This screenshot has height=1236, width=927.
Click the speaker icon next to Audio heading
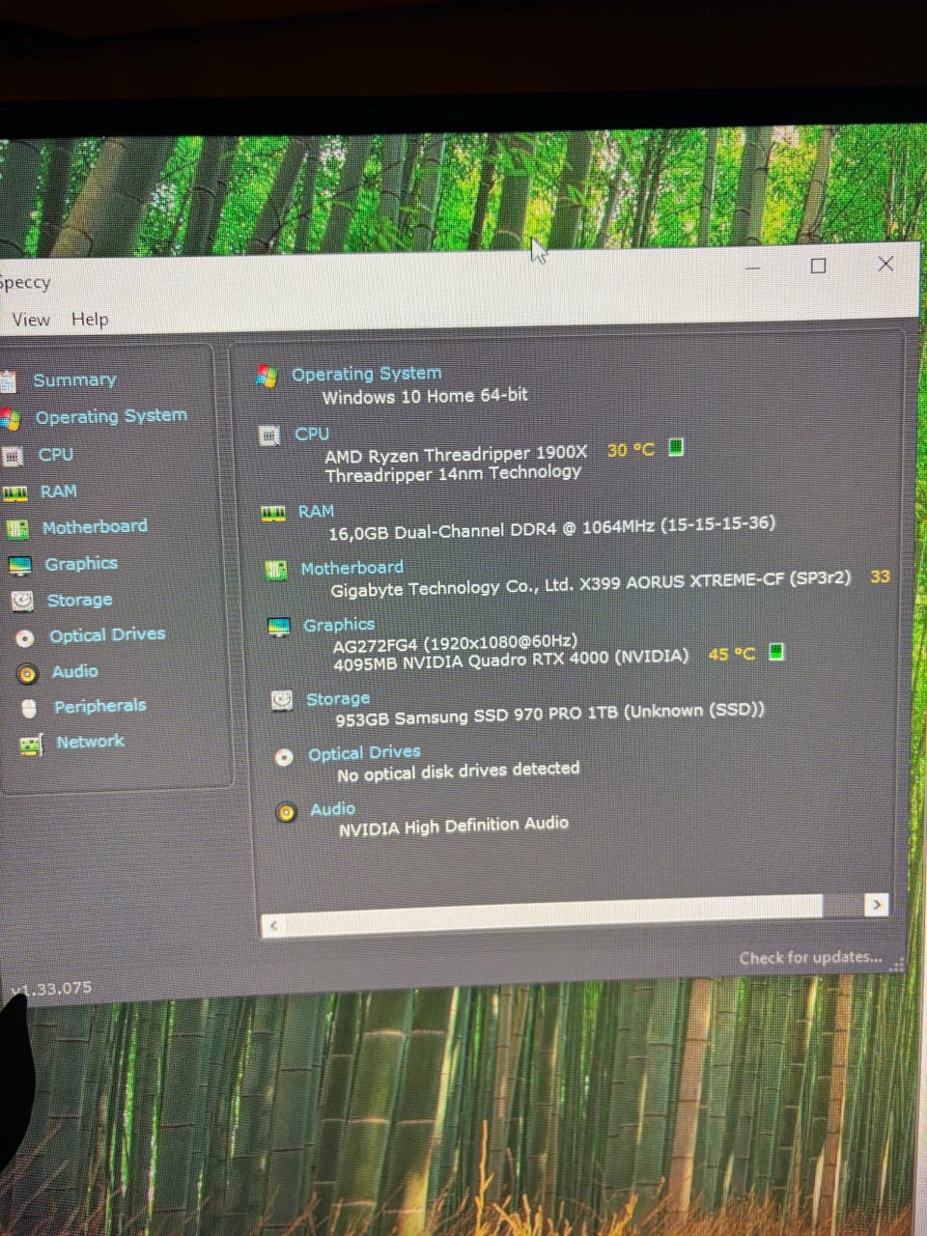coord(287,813)
